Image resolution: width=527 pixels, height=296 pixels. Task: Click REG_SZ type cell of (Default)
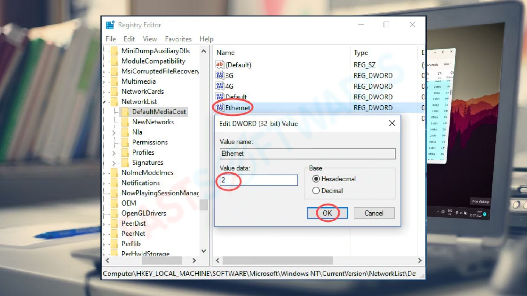tap(365, 65)
